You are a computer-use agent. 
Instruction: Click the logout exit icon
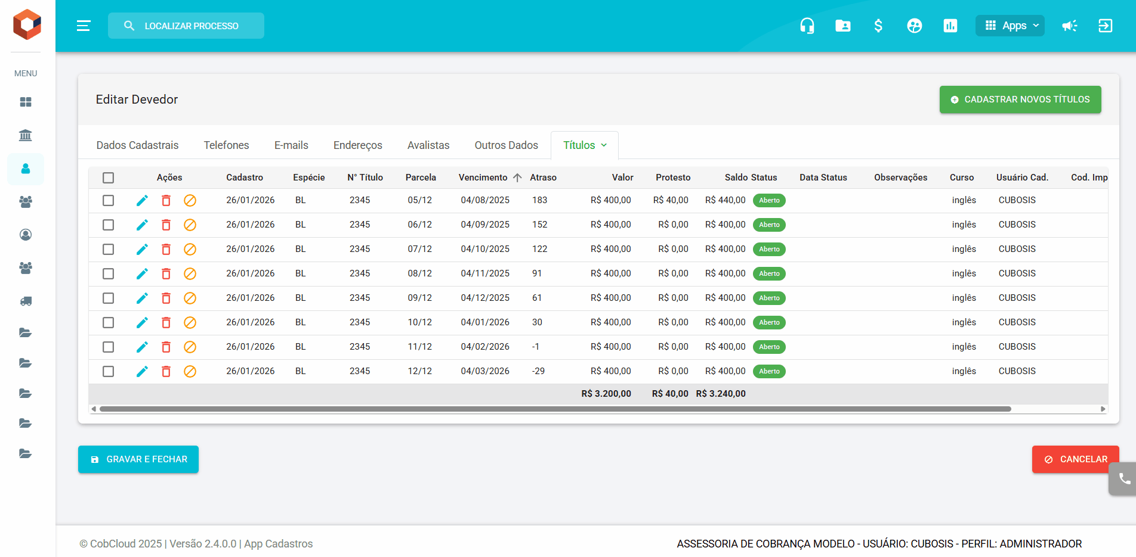coord(1105,26)
